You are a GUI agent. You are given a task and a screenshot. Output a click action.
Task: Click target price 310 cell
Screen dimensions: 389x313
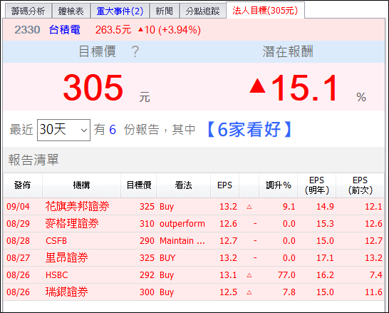(147, 224)
